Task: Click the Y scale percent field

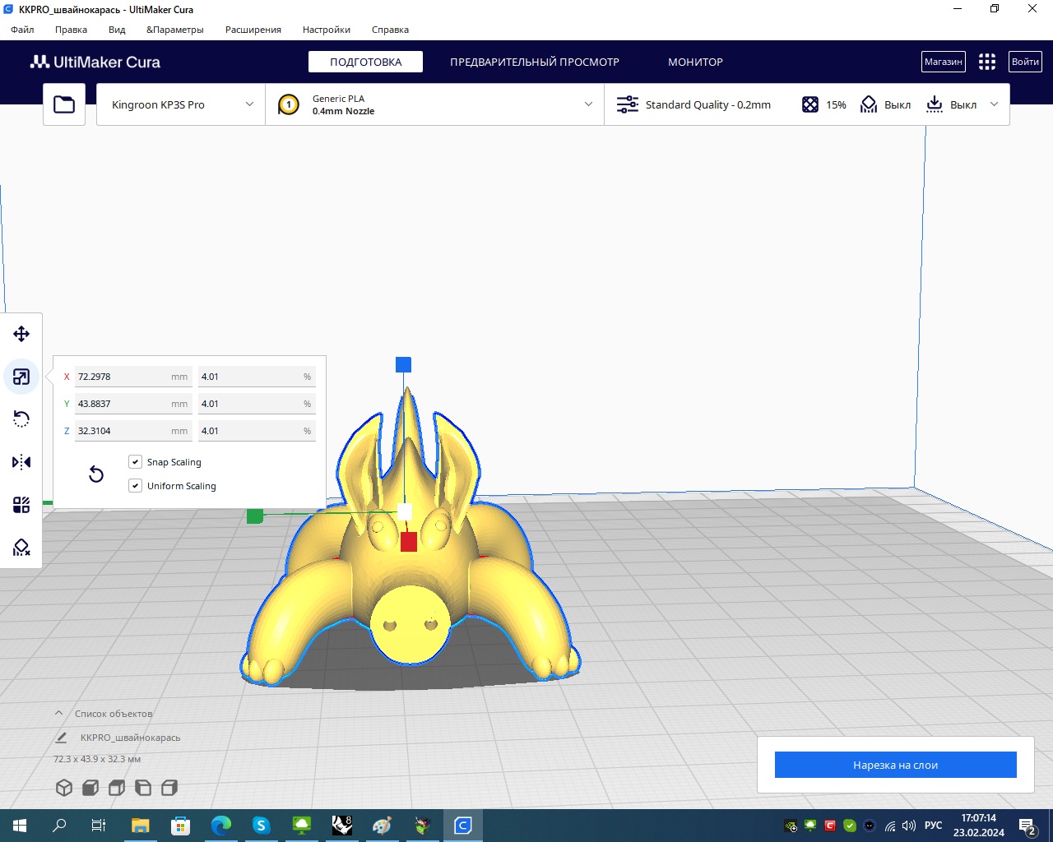Action: [257, 404]
